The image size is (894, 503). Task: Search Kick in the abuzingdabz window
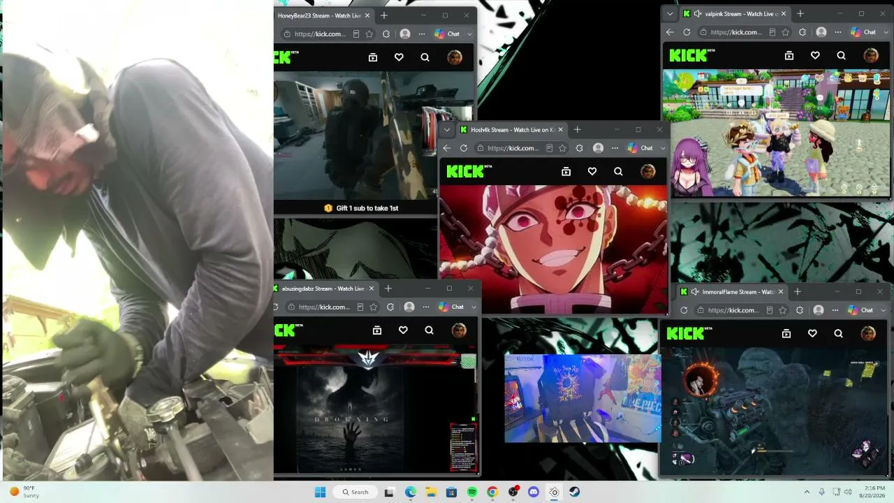click(429, 330)
